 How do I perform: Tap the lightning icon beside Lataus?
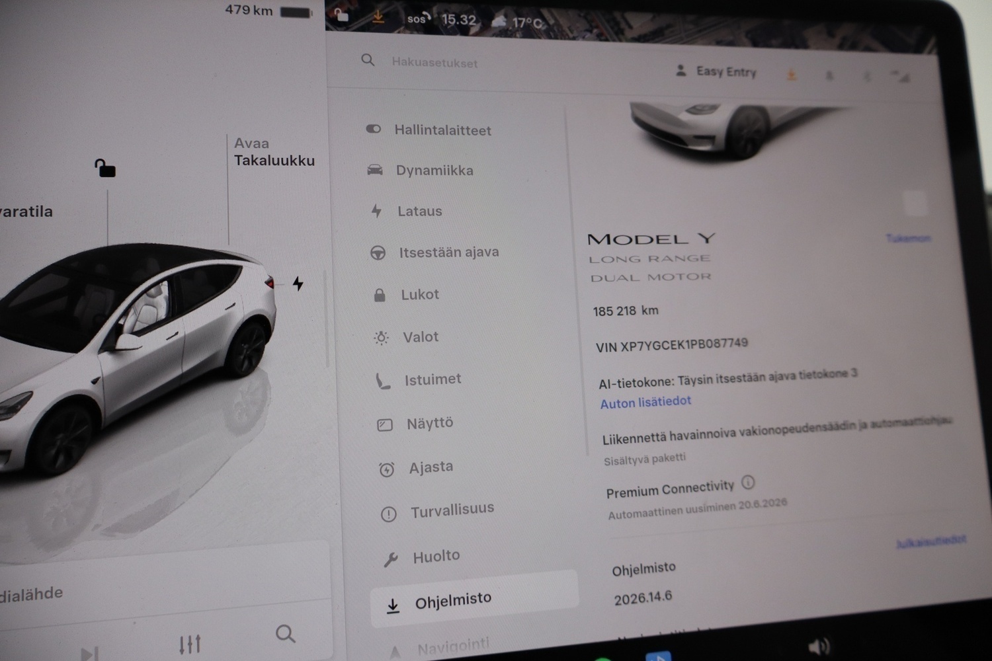[376, 211]
